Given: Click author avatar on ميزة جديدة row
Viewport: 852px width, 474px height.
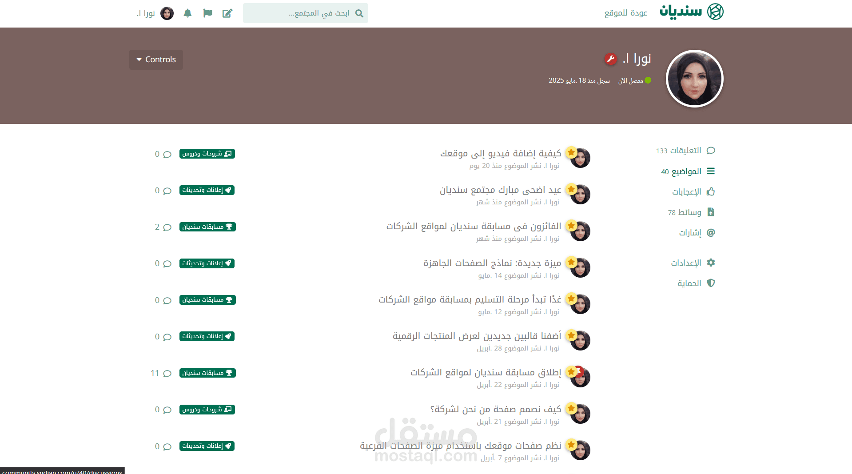Looking at the screenshot, I should tap(580, 268).
